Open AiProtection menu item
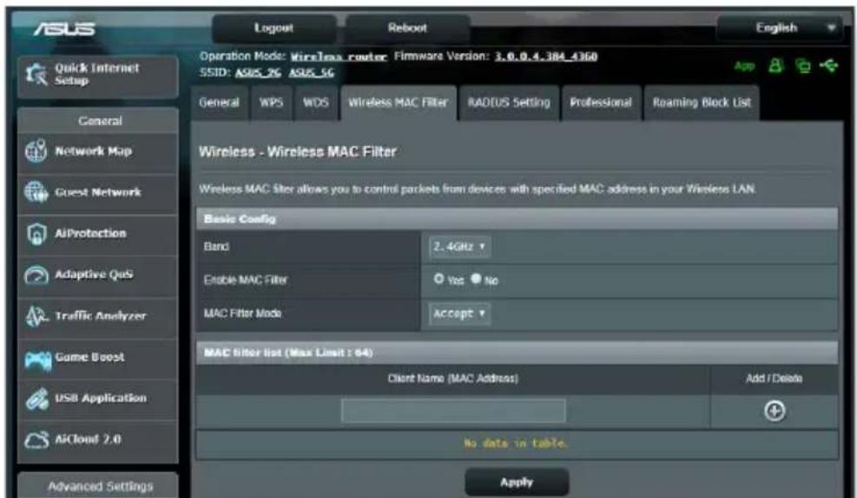The width and height of the screenshot is (857, 498). [x=98, y=234]
